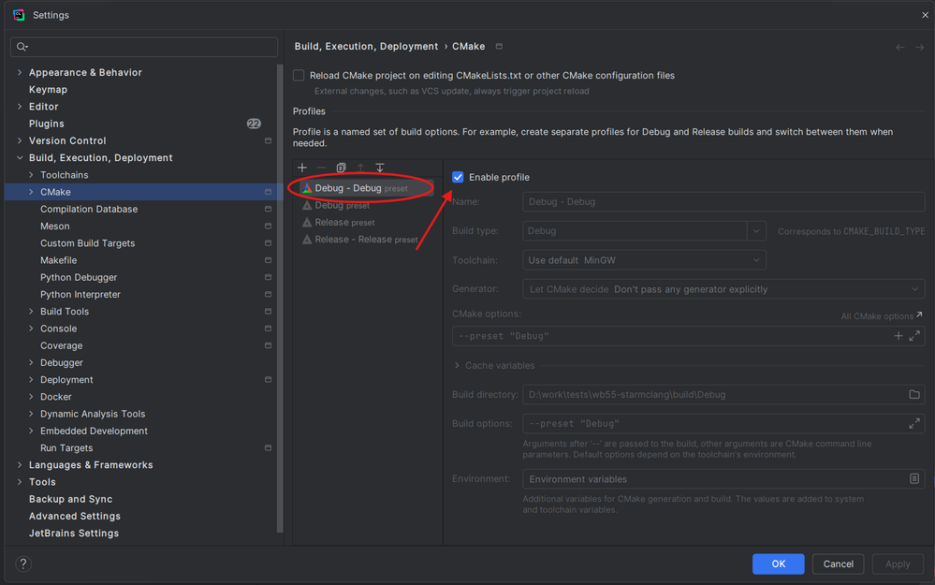Open the Environment variables editor icon
The width and height of the screenshot is (935, 585).
[x=914, y=479]
